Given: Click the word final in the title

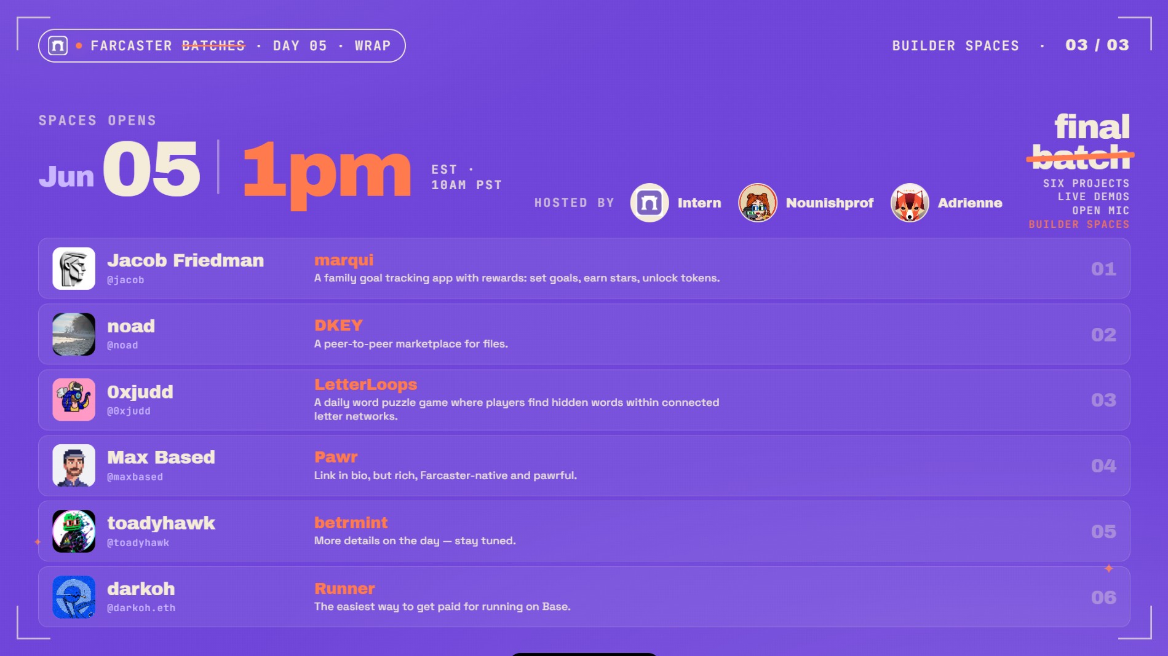Looking at the screenshot, I should pyautogui.click(x=1092, y=127).
